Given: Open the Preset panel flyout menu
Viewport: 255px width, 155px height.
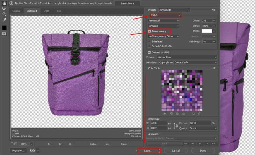Looking at the screenshot, I should click(x=214, y=10).
